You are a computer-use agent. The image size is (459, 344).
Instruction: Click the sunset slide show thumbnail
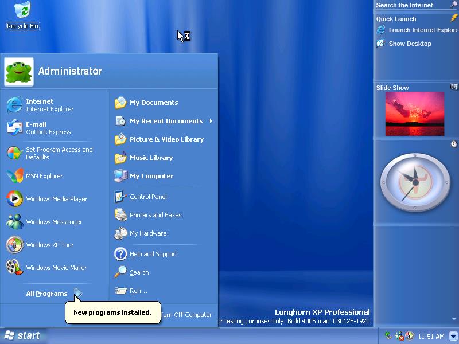point(414,114)
